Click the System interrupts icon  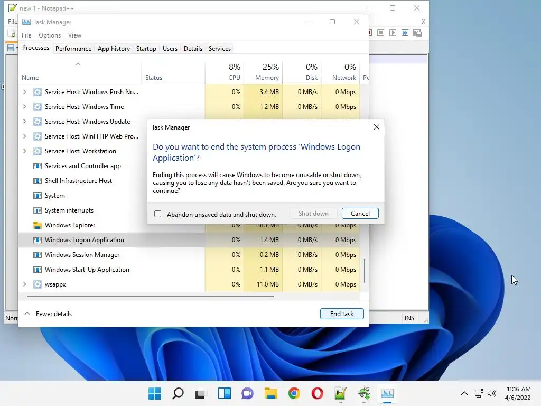point(38,210)
